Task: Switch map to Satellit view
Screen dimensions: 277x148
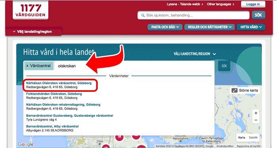Action: click(x=253, y=138)
